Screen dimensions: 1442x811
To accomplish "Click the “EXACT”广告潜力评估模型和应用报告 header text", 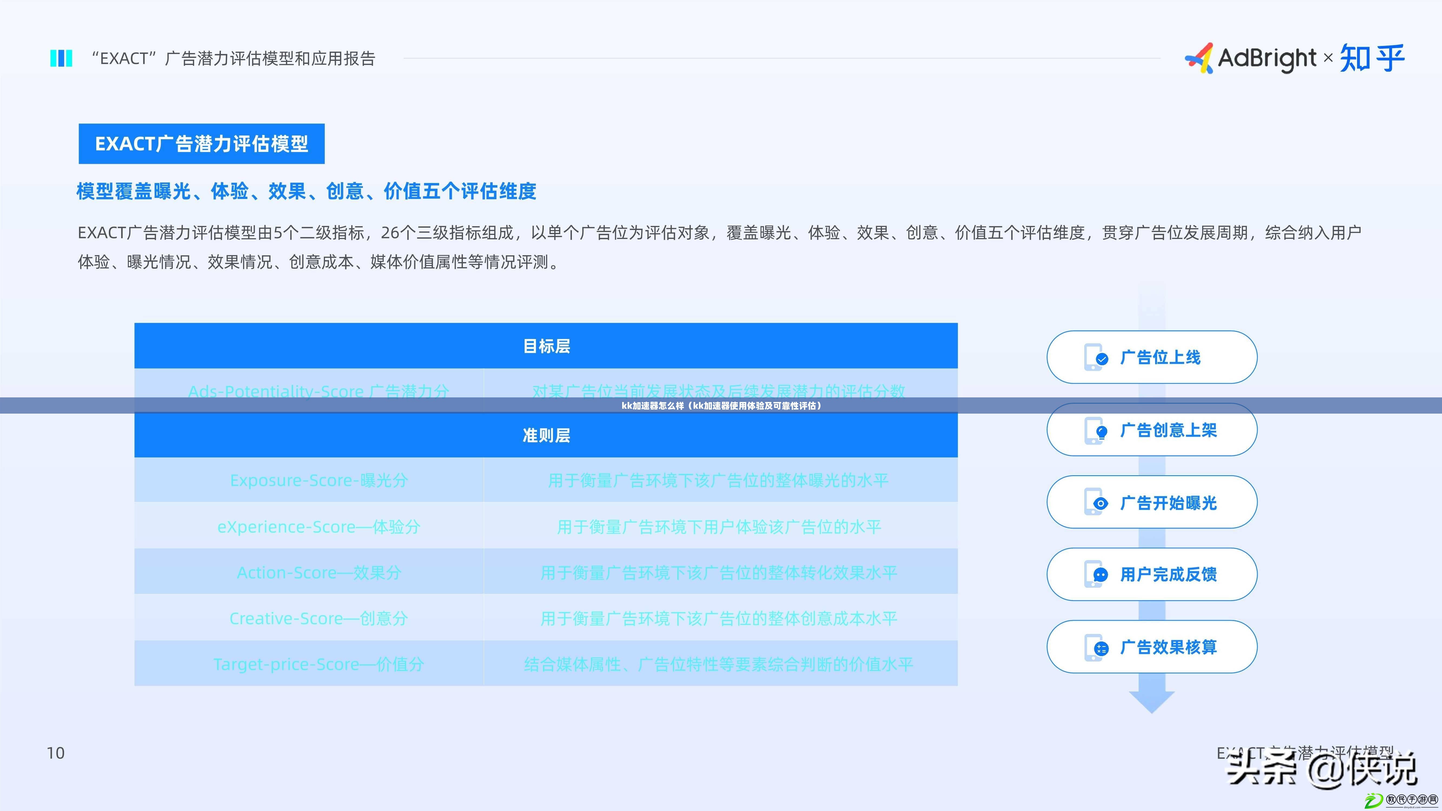I will click(233, 58).
